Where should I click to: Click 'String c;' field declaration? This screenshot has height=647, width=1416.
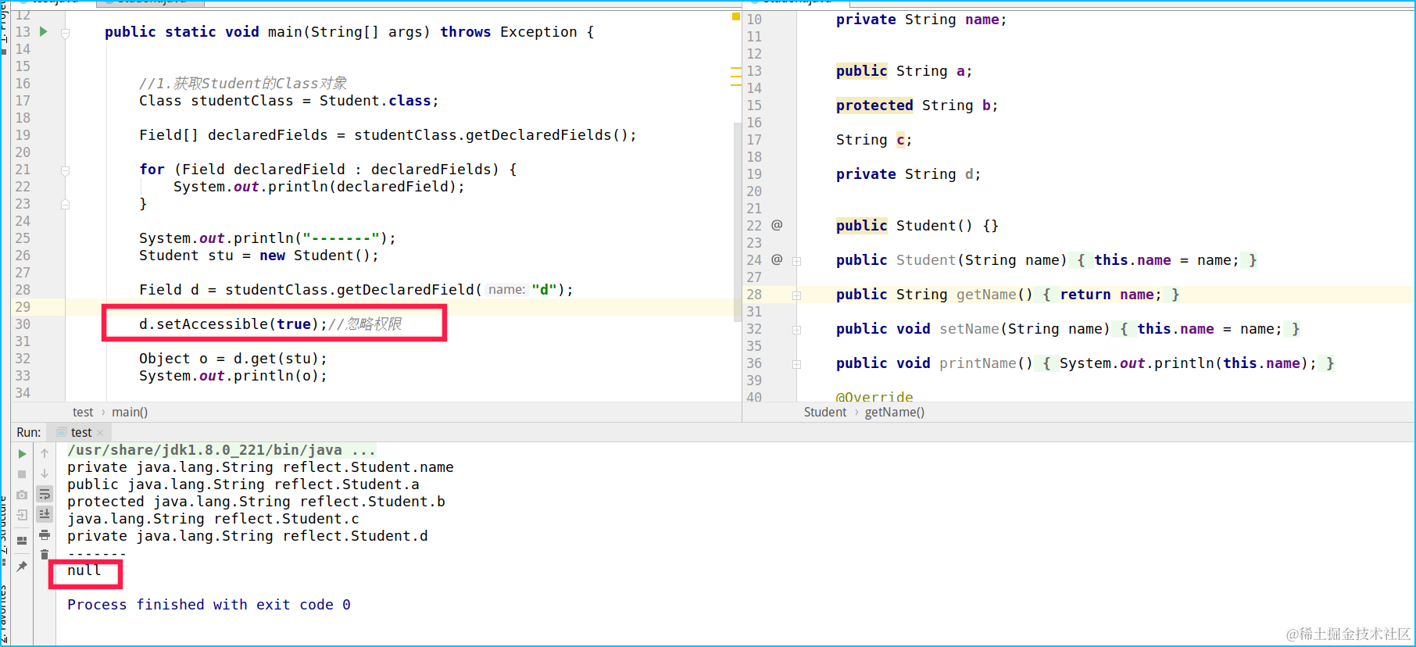pyautogui.click(x=874, y=140)
